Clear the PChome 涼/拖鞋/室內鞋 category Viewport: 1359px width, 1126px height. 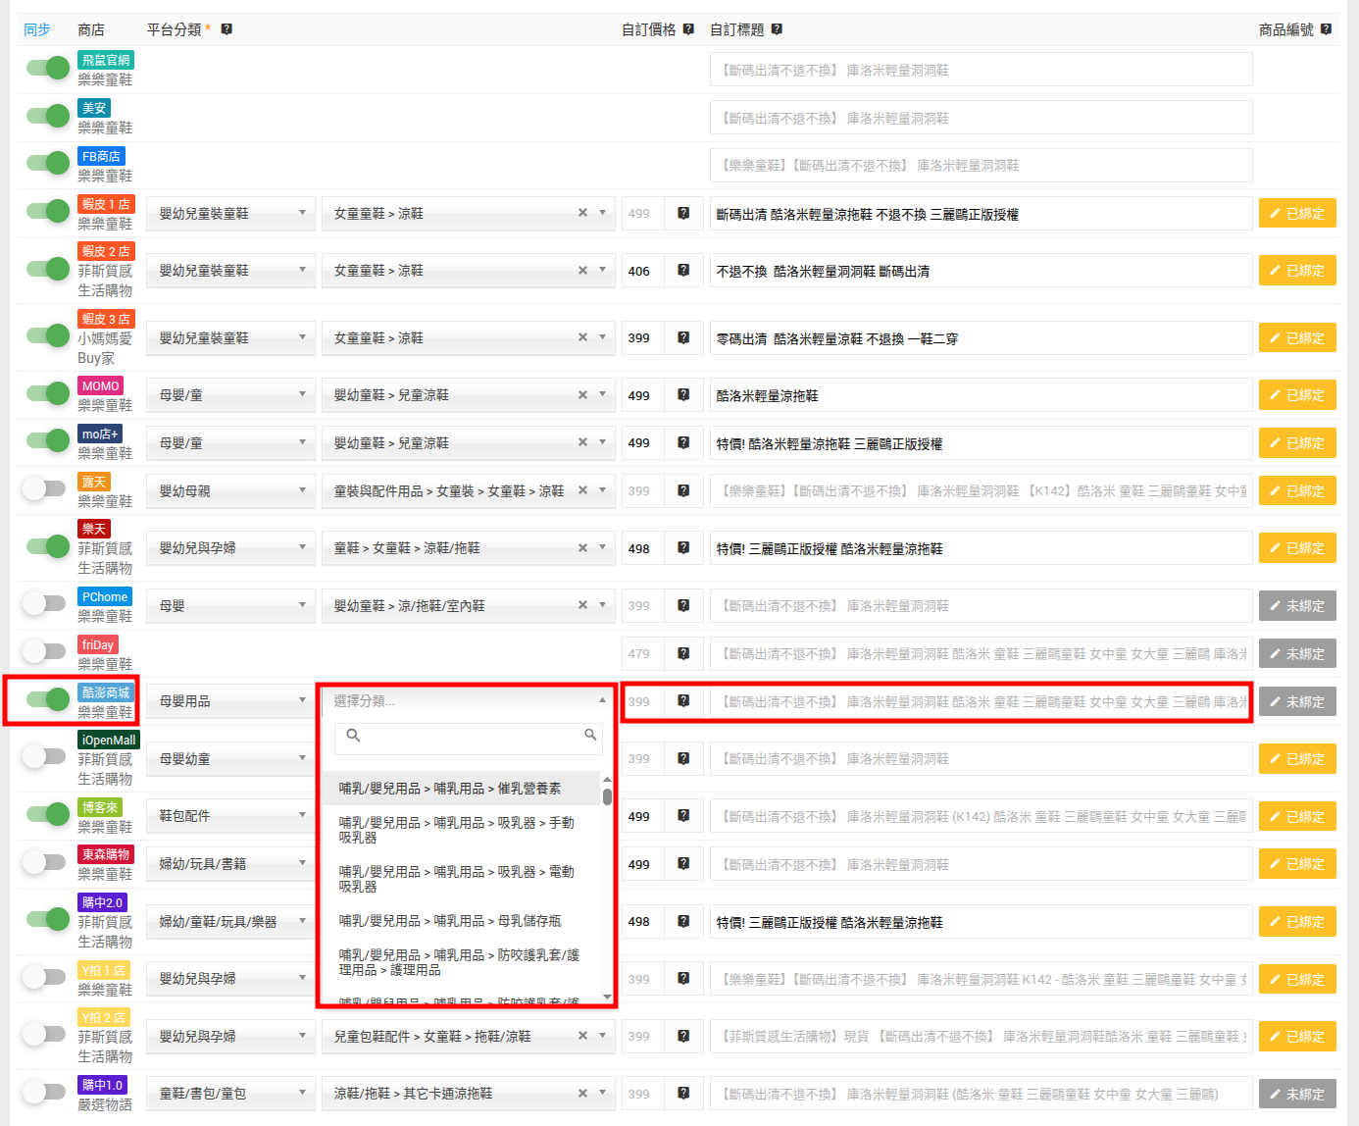tap(582, 605)
